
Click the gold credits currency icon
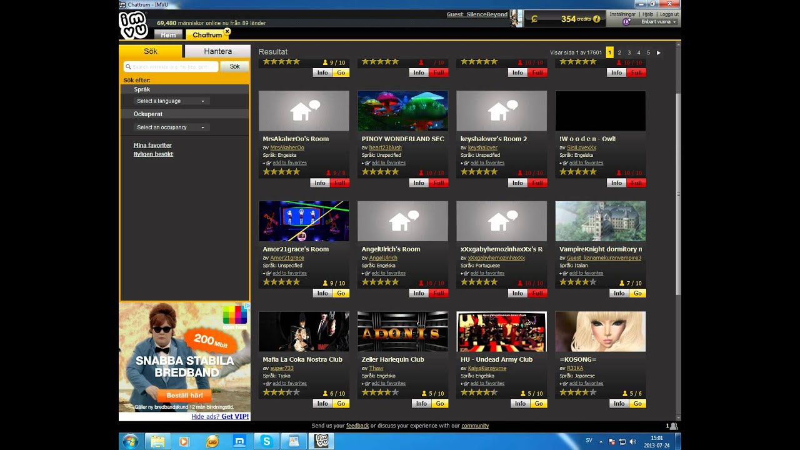(534, 19)
